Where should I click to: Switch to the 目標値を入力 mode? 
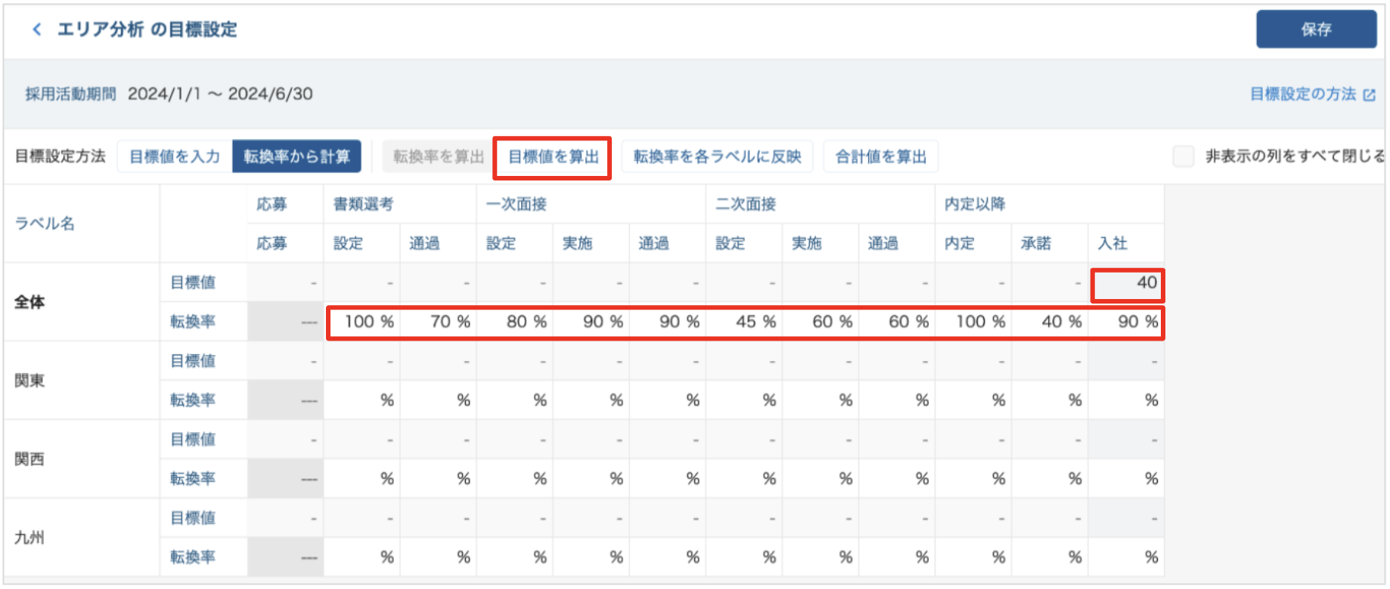pyautogui.click(x=175, y=156)
